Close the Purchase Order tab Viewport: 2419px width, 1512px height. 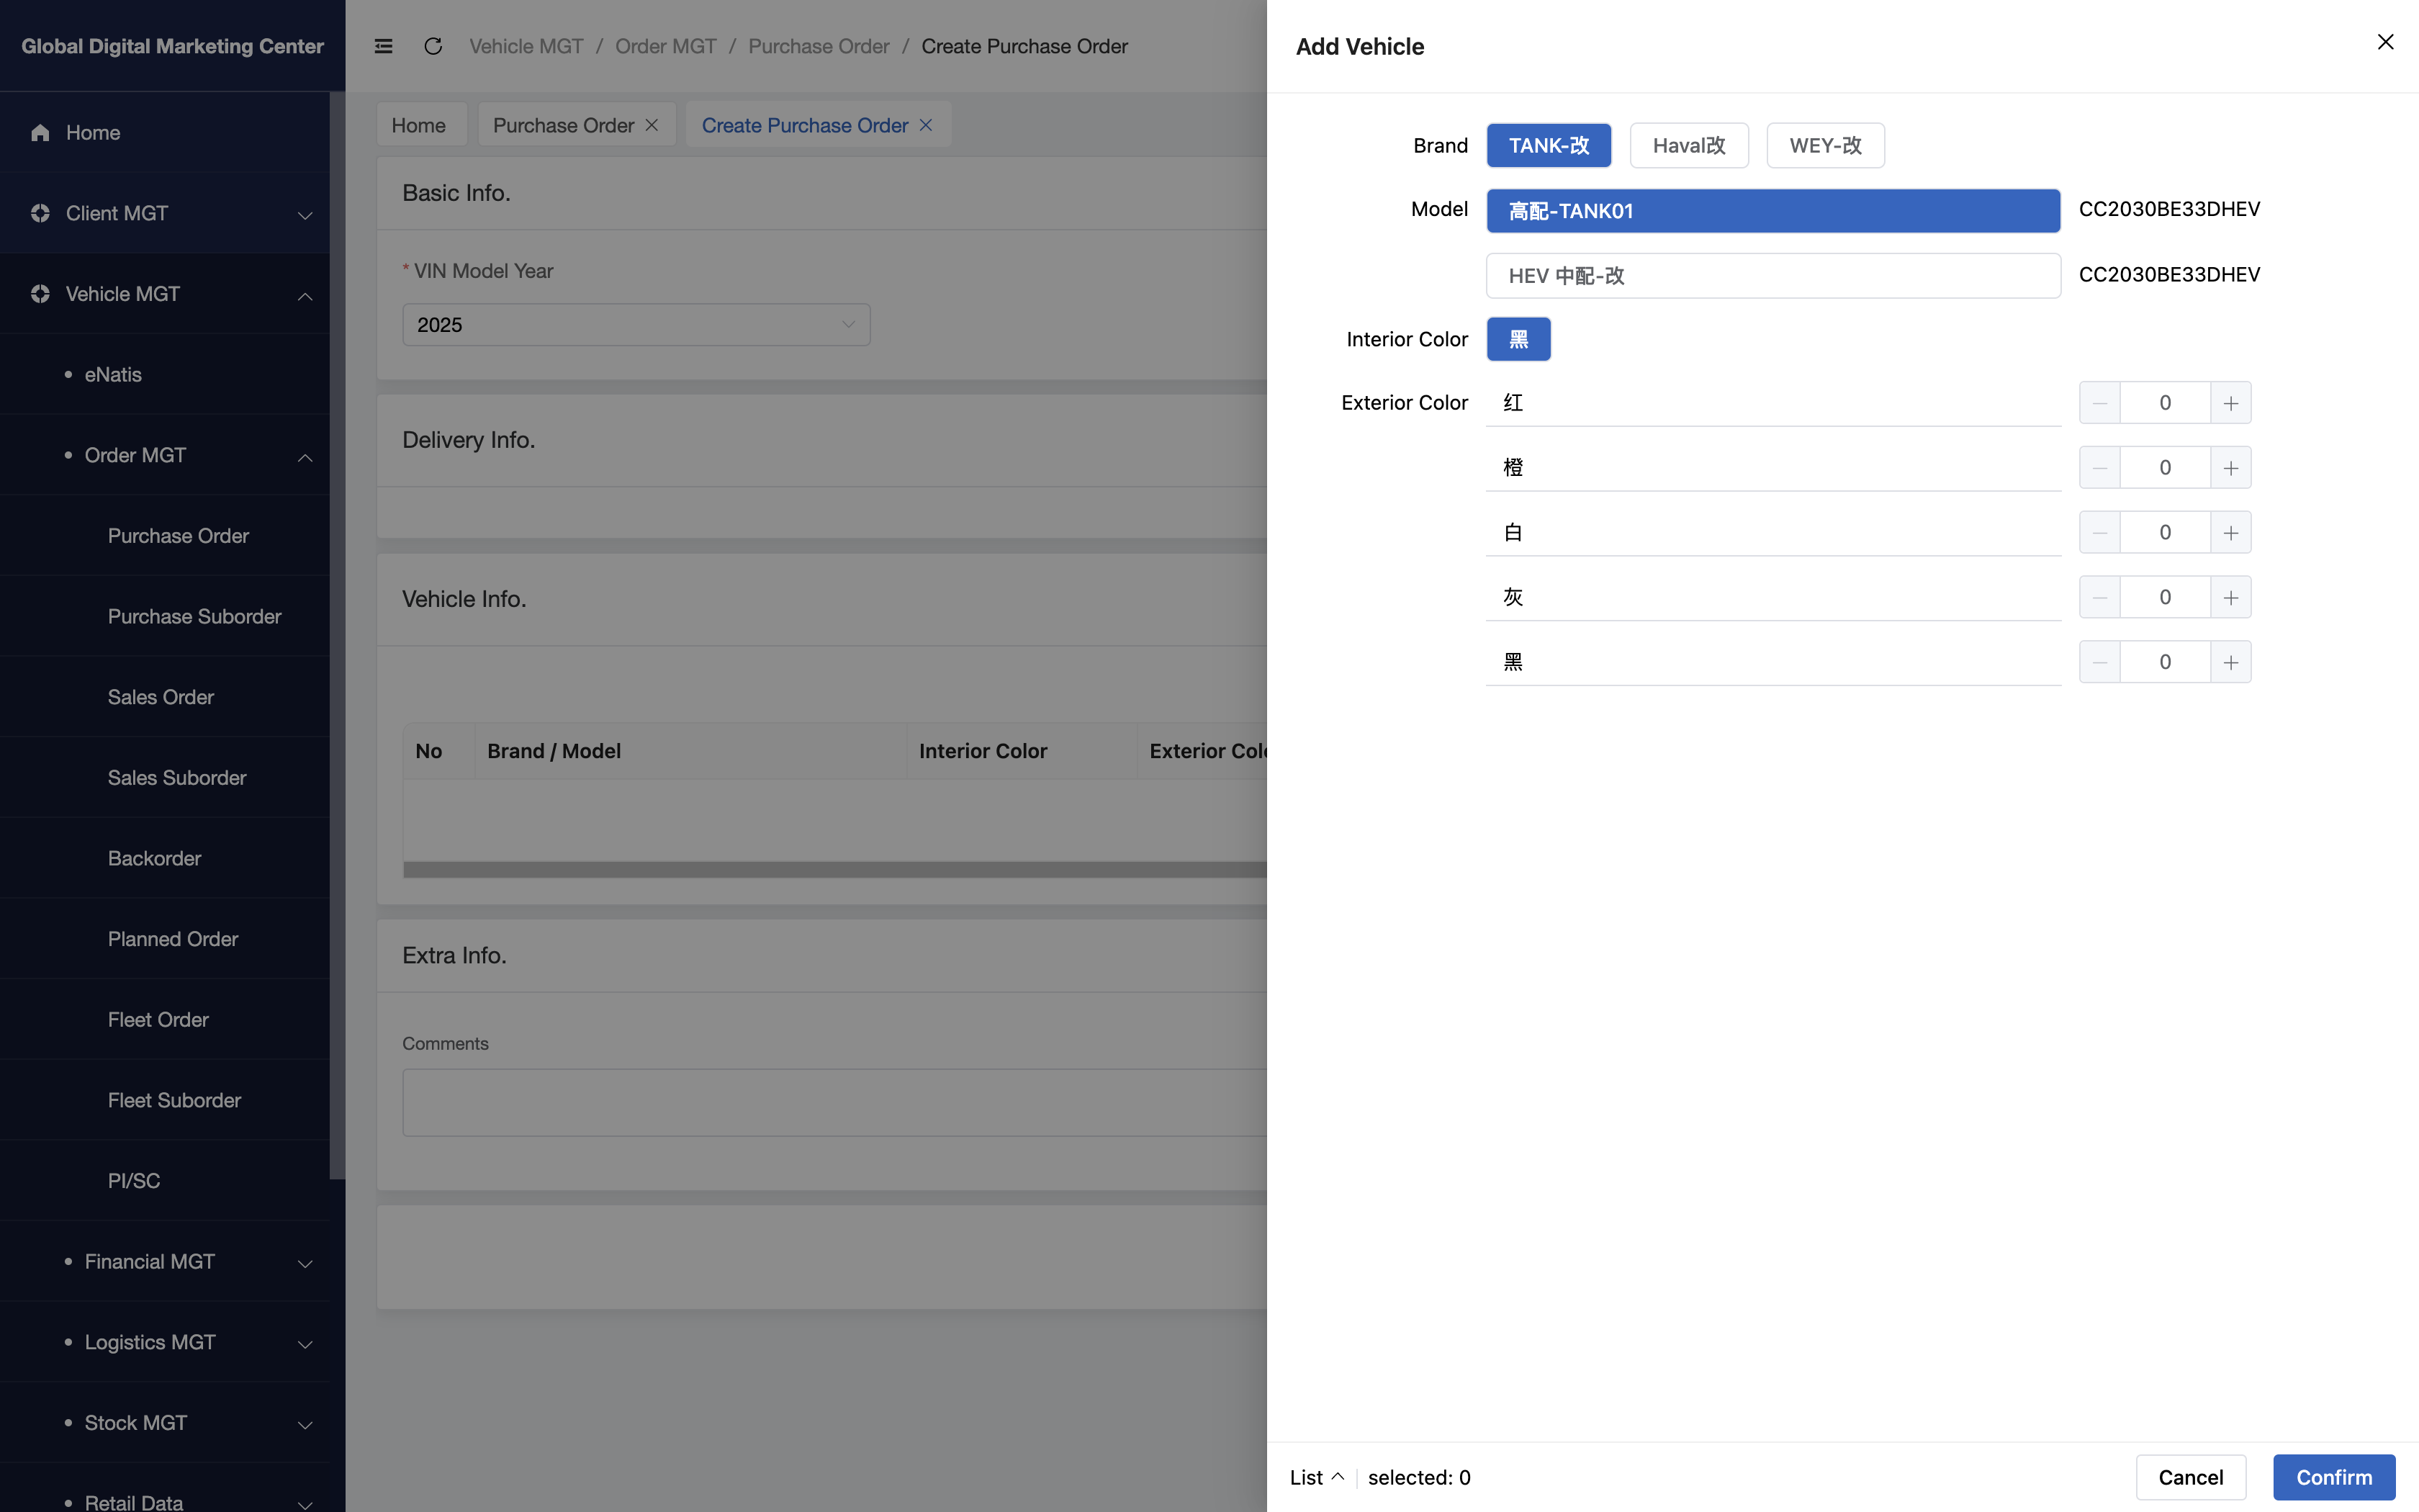click(652, 125)
